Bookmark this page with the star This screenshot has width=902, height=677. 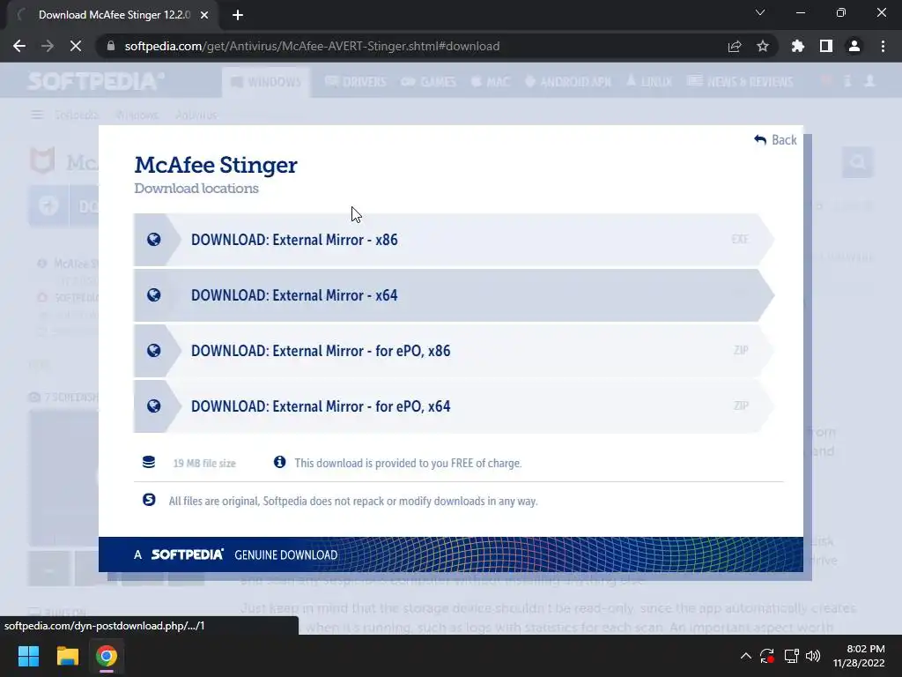[x=763, y=46]
